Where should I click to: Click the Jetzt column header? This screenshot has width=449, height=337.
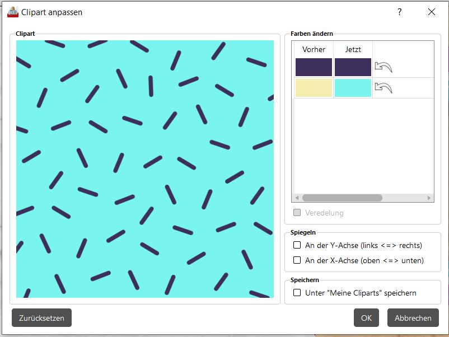click(x=353, y=49)
